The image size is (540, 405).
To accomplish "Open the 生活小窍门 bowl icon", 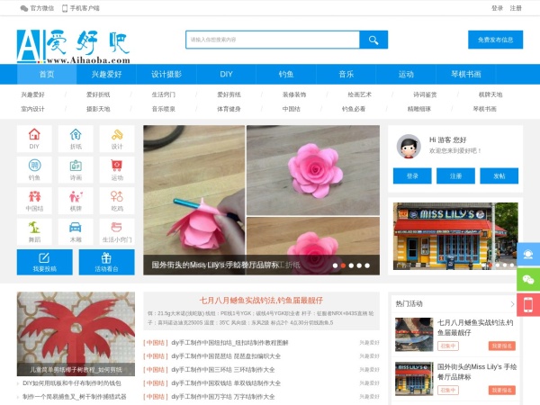I will pyautogui.click(x=117, y=231).
